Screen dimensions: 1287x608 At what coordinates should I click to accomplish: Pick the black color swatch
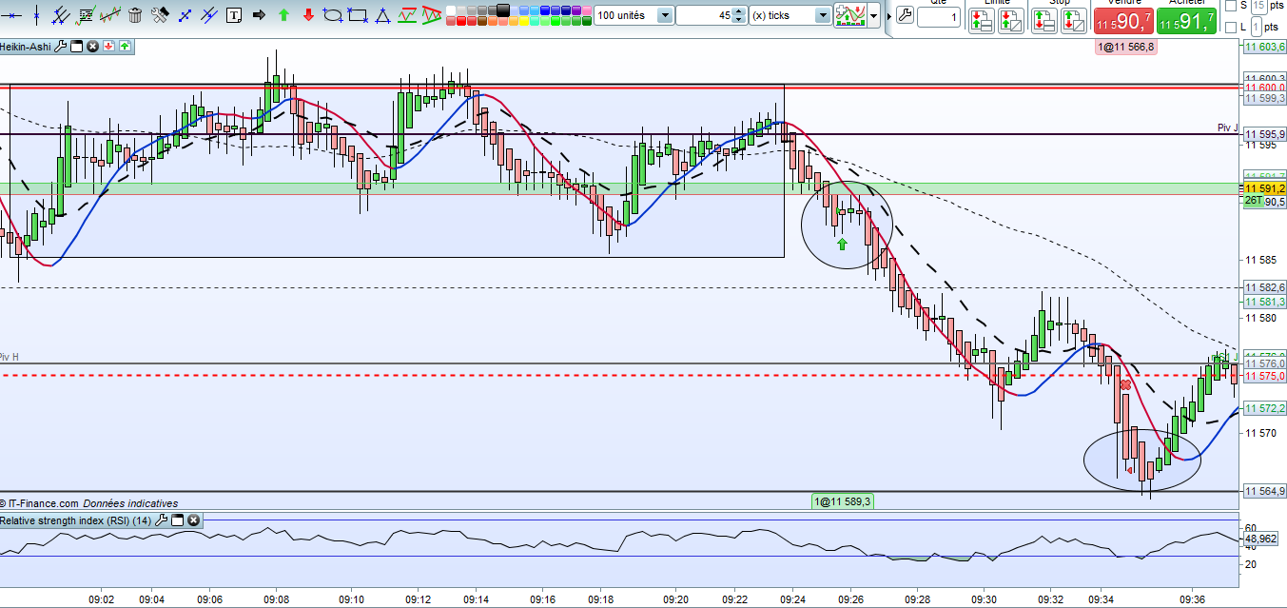coord(502,10)
